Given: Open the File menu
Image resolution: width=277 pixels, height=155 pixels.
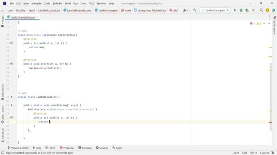Looking at the screenshot, I should click(12, 3).
